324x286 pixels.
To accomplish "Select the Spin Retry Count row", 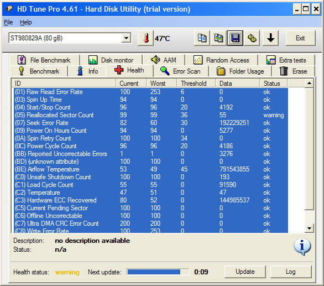I will point(151,138).
